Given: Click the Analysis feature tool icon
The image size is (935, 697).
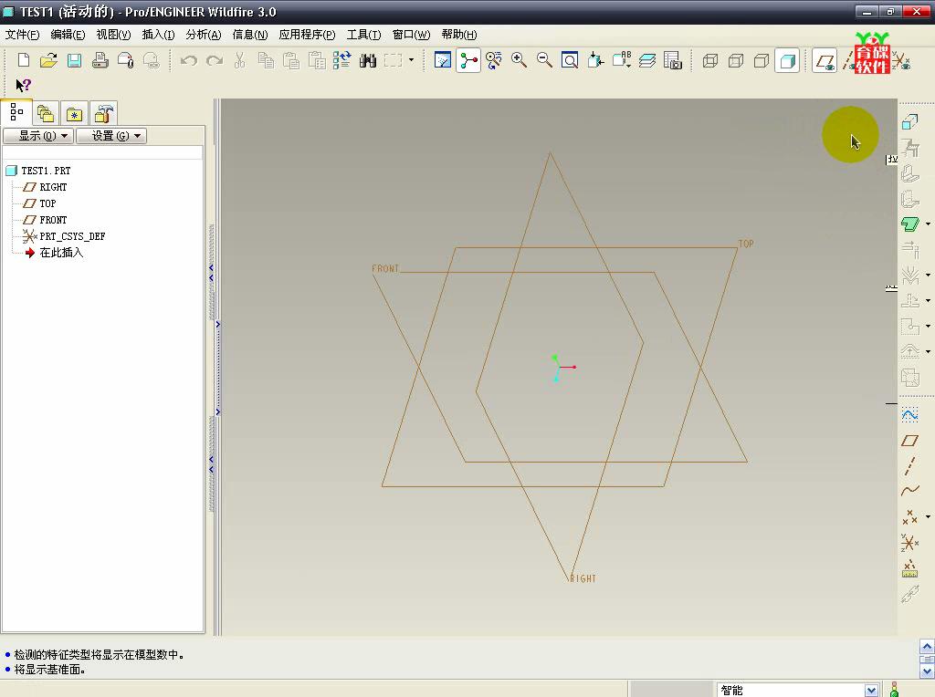Looking at the screenshot, I should [909, 568].
